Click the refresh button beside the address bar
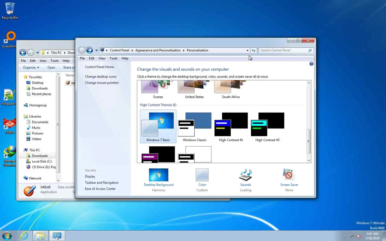 pos(254,50)
